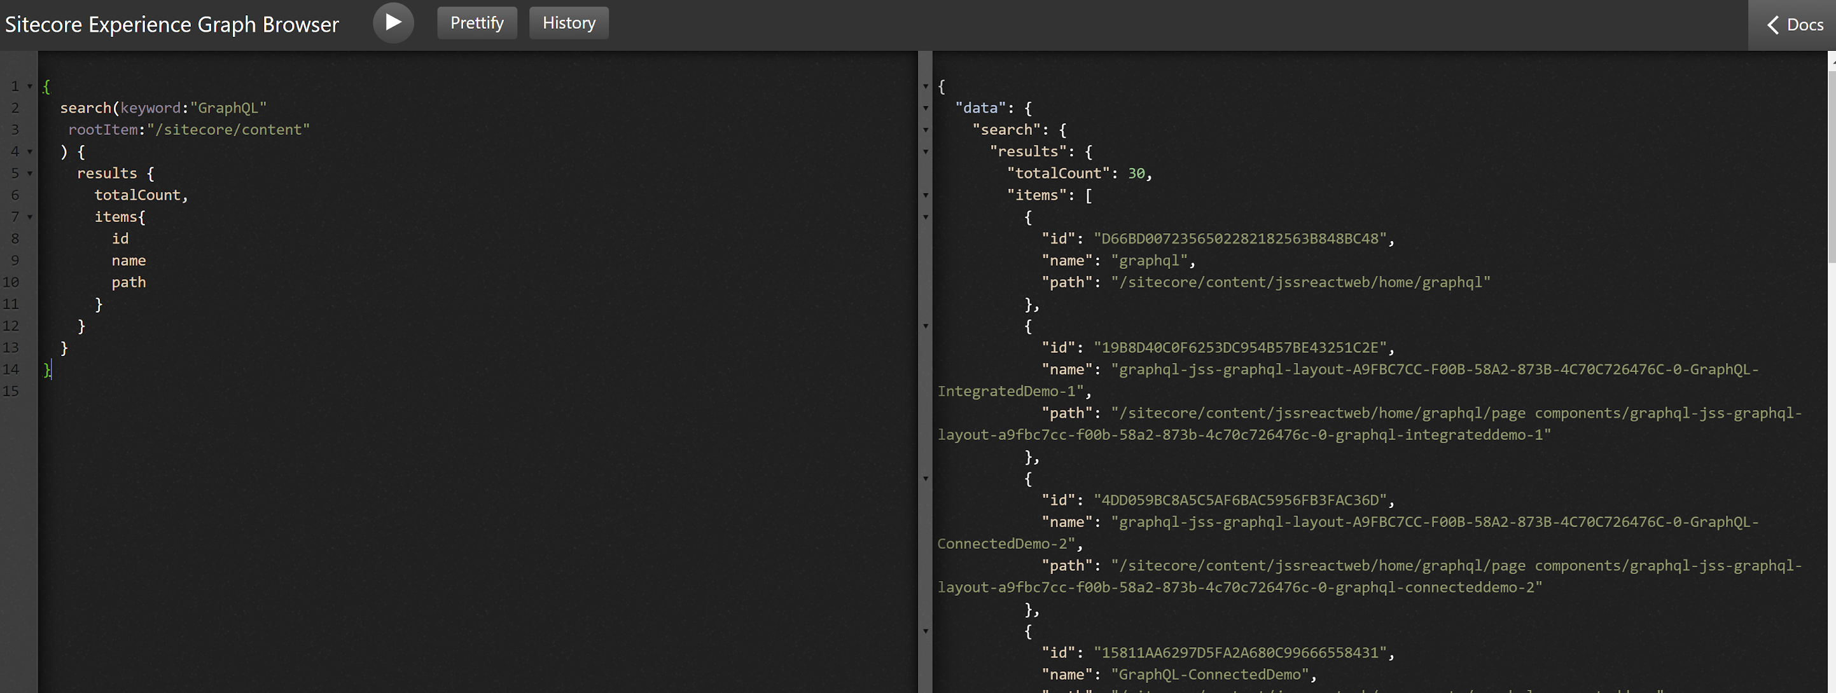
Task: Click line number 3 in the query gutter
Action: point(15,130)
